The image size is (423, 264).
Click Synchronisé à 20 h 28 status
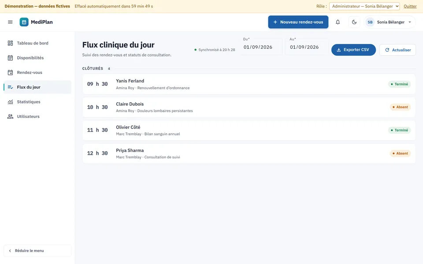215,50
